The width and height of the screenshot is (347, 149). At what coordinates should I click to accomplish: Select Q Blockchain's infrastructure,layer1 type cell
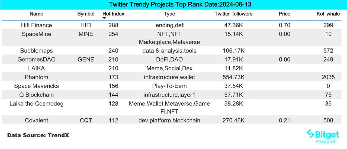pyautogui.click(x=169, y=95)
